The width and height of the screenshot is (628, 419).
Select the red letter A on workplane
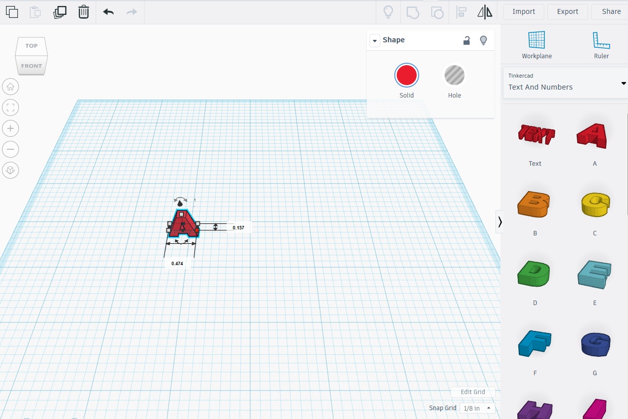(182, 224)
